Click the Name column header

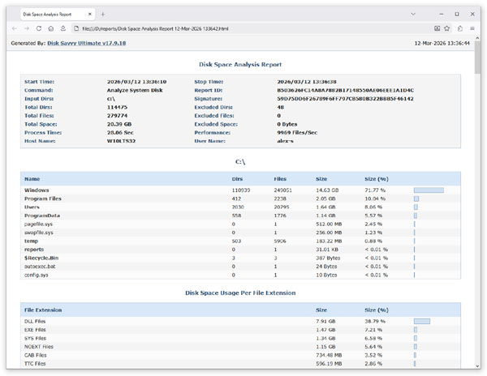click(x=32, y=179)
